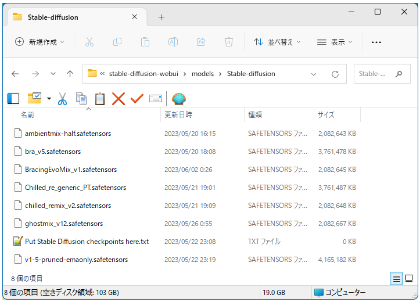Open the 新規作成 dropdown menu
The width and height of the screenshot is (420, 302).
40,42
